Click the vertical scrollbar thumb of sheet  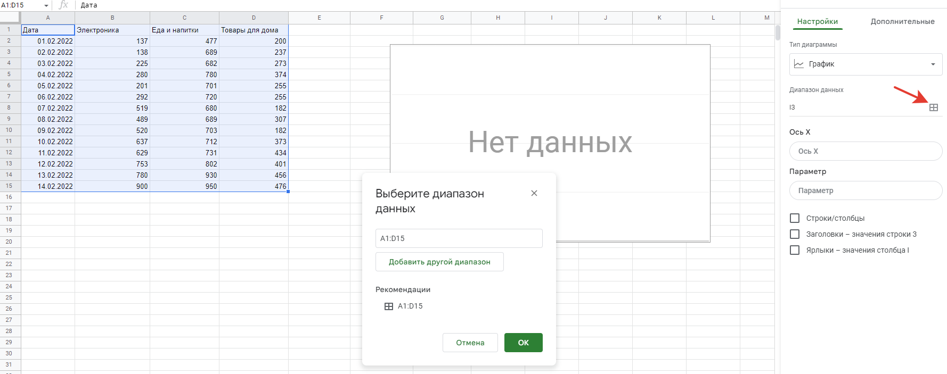coord(778,32)
